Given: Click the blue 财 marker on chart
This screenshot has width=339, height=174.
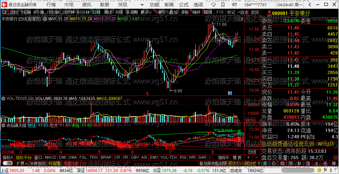Looking at the screenshot, I should tap(230, 93).
